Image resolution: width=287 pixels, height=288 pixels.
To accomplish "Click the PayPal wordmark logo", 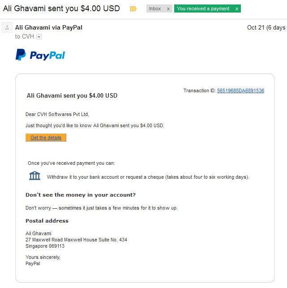I will pyautogui.click(x=47, y=56).
